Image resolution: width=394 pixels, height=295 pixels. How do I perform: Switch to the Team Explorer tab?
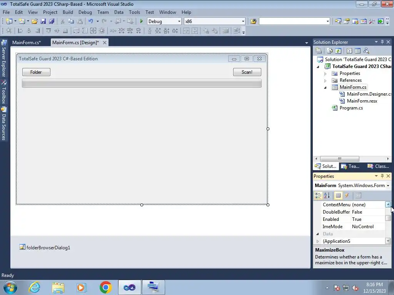[350, 166]
